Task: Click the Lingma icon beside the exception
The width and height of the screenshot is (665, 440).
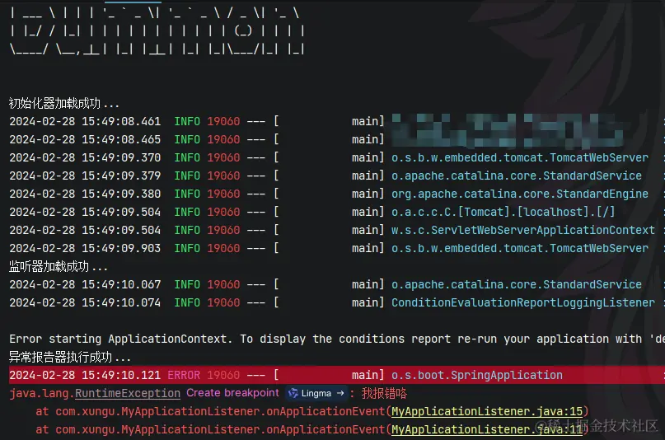Action: pyautogui.click(x=293, y=393)
